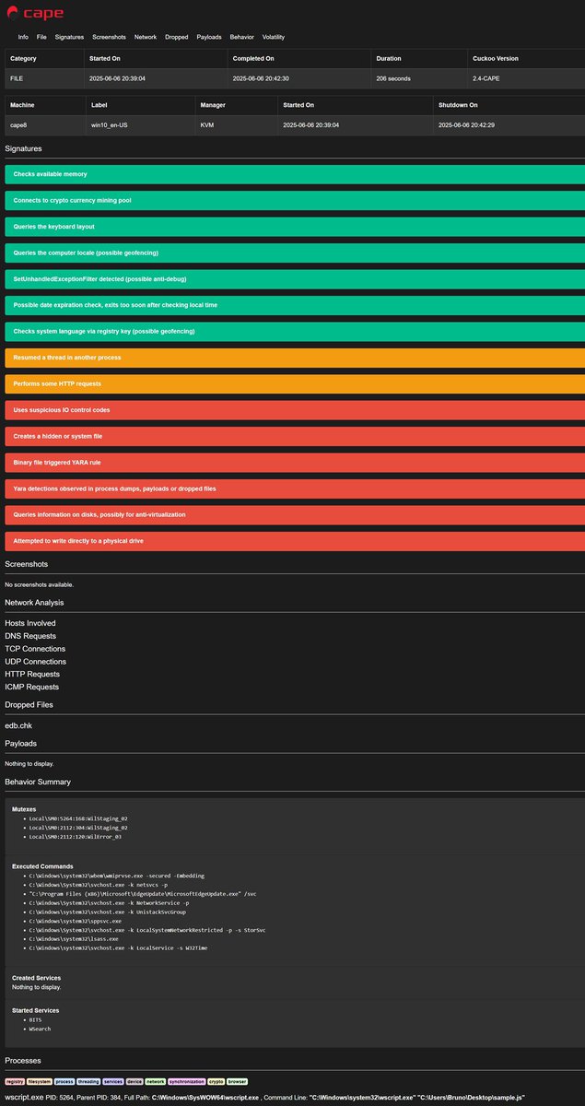
Task: Expand 'Attempted to write directly to physical drive' signature
Action: click(295, 540)
